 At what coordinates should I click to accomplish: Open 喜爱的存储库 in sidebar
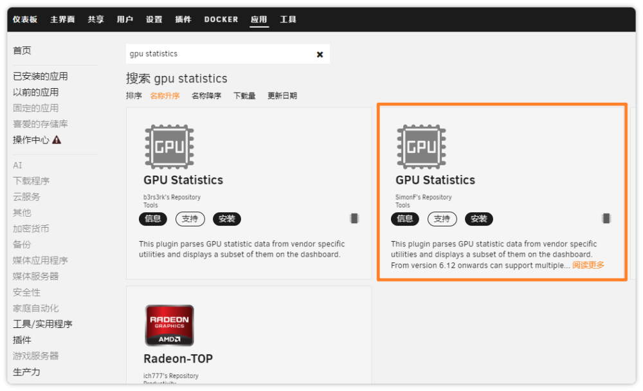(x=40, y=124)
